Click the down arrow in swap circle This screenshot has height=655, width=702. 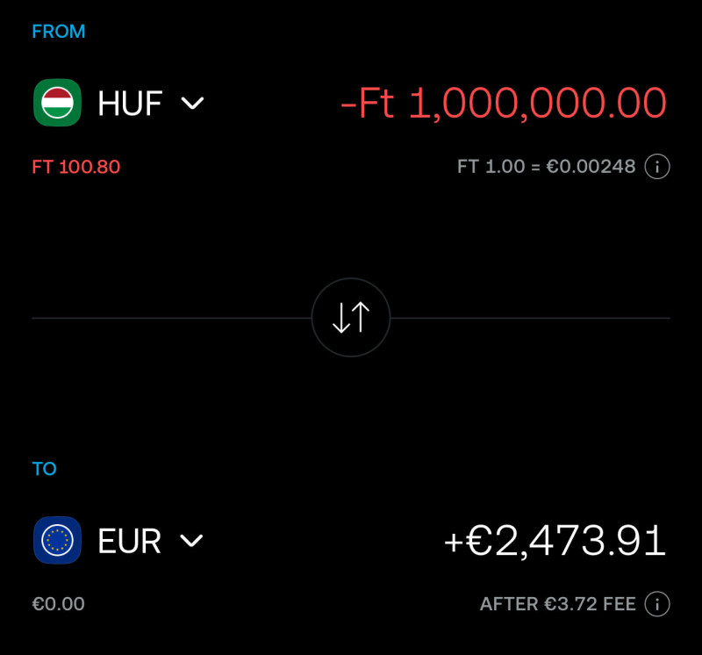(341, 318)
